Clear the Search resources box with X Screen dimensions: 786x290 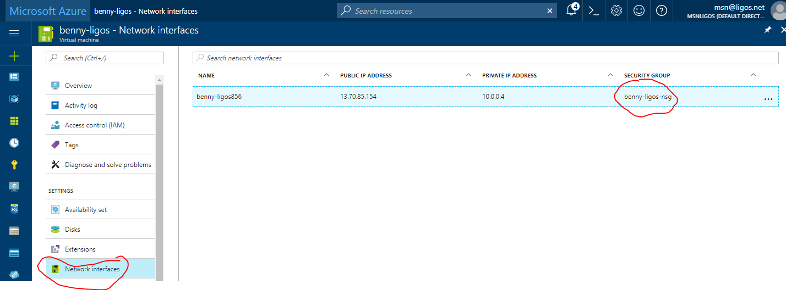point(549,10)
